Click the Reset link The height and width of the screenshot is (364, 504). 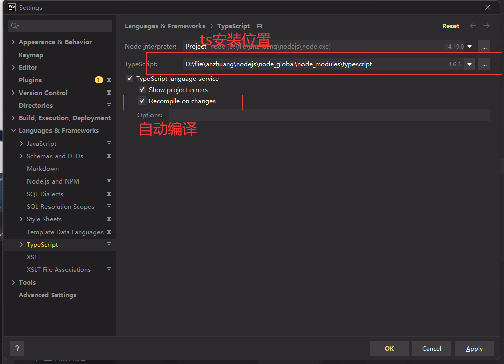[x=450, y=26]
